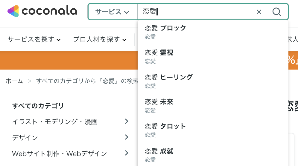This screenshot has width=298, height=166.
Task: Click the coconala logo
Action: point(42,11)
